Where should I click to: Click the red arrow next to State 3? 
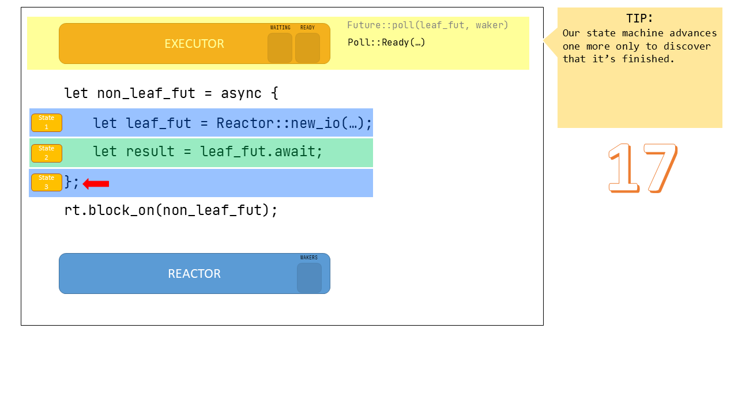[x=96, y=184]
